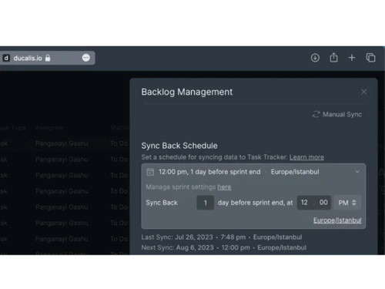Open the address bar ellipsis menu

tap(86, 58)
